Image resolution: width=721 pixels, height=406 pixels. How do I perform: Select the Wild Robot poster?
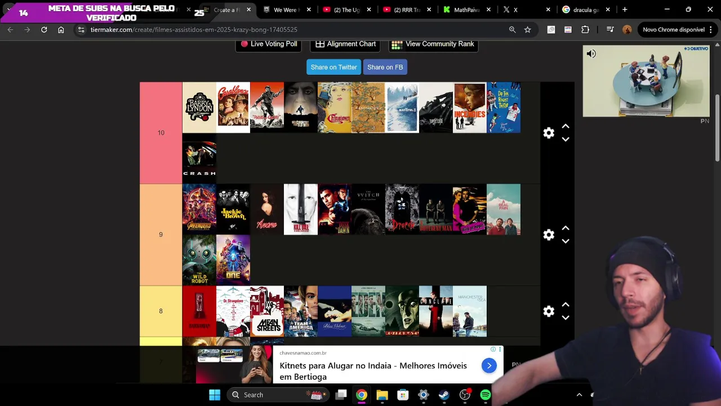[199, 260]
